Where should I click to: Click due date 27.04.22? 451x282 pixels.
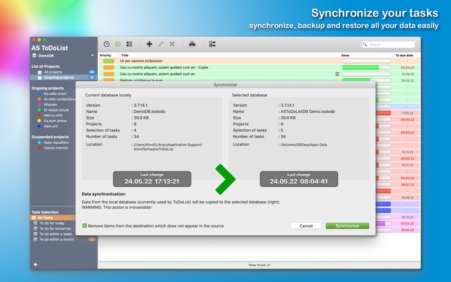pos(407,230)
